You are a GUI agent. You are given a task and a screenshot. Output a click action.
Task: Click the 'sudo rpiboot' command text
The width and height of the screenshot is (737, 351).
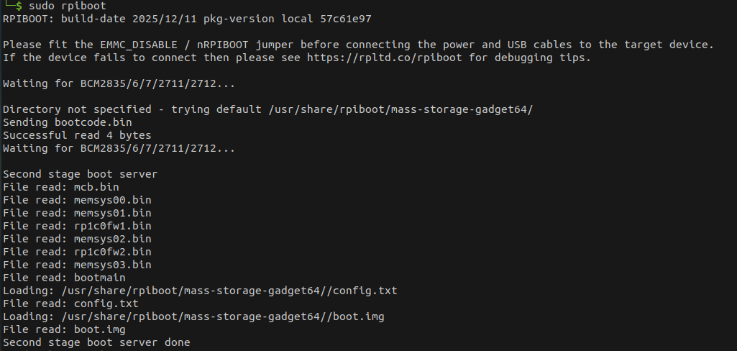pos(66,6)
